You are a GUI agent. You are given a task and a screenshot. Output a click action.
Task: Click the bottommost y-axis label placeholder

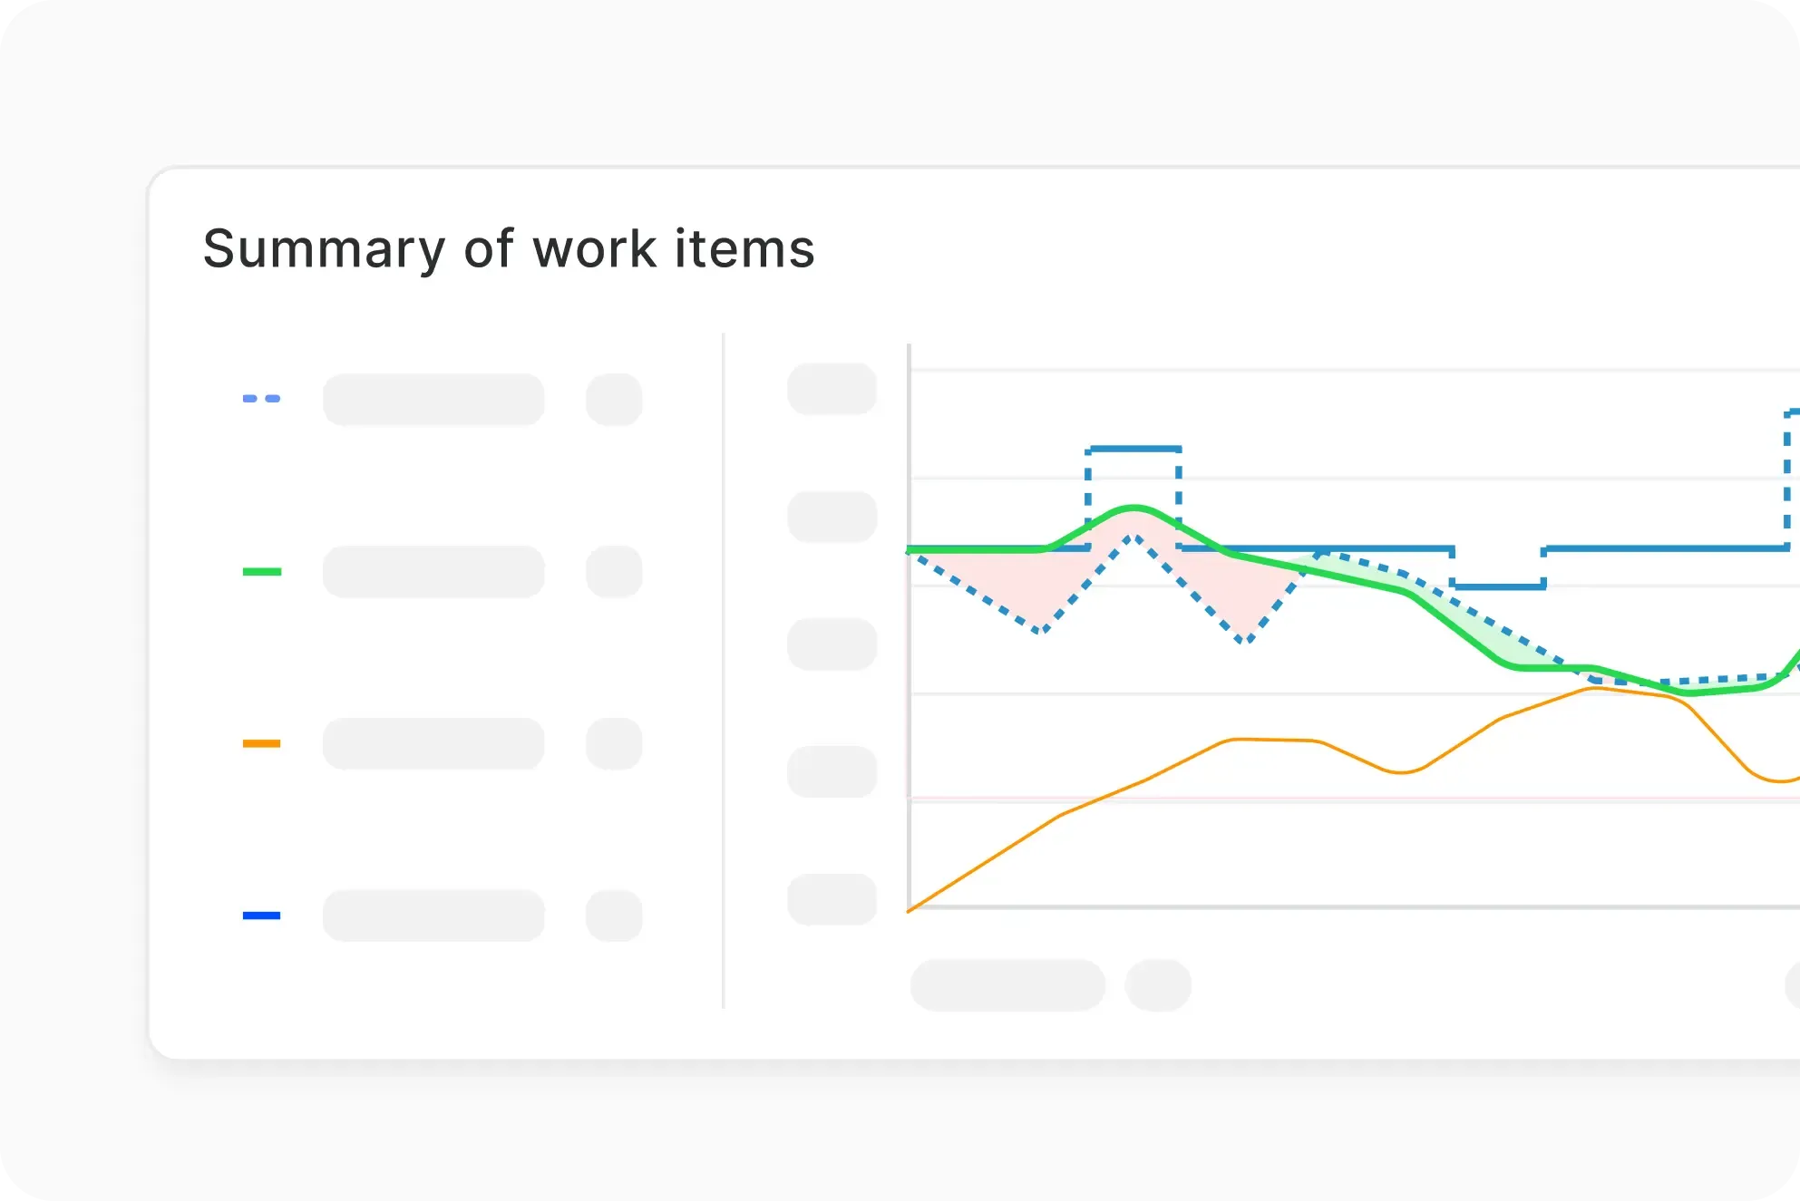tap(832, 899)
